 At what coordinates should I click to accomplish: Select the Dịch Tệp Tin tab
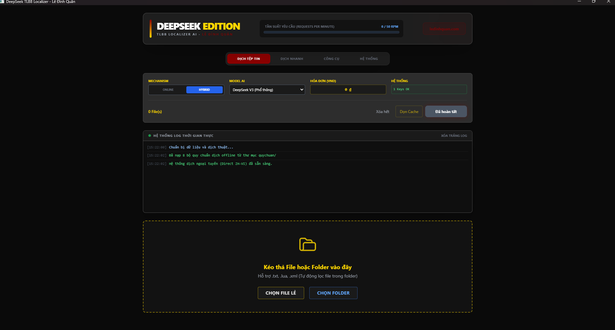coord(248,59)
